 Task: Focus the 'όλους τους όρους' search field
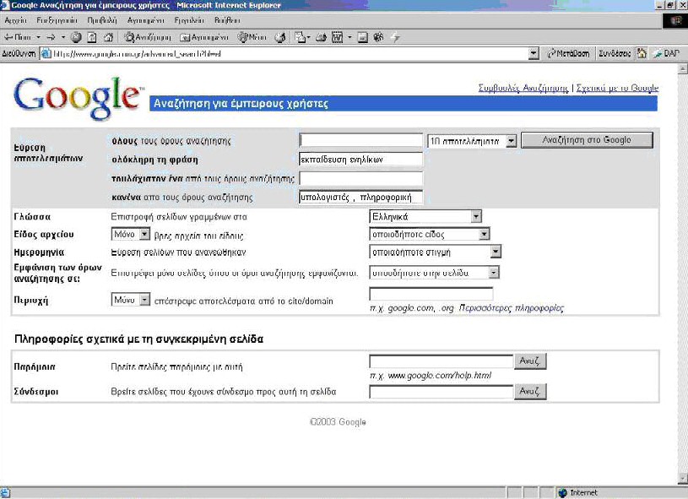point(361,140)
